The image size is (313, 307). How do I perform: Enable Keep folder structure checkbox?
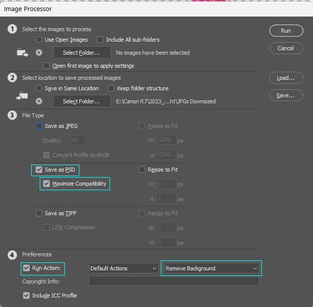click(111, 88)
